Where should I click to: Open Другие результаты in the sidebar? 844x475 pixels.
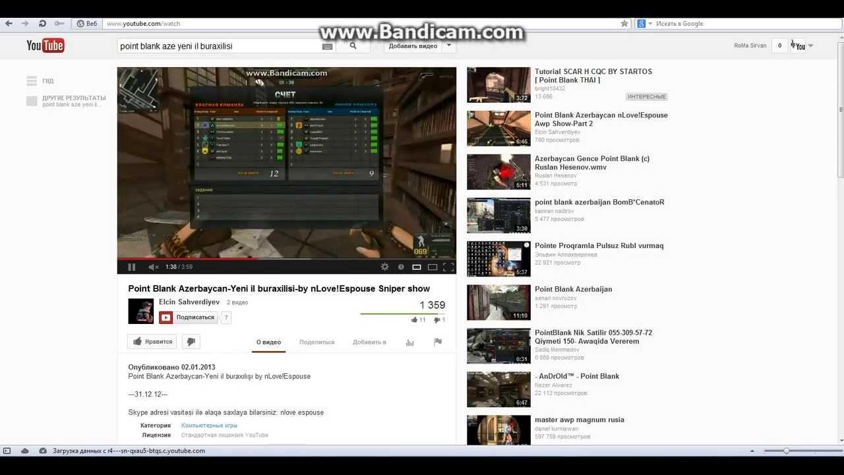tap(66, 101)
